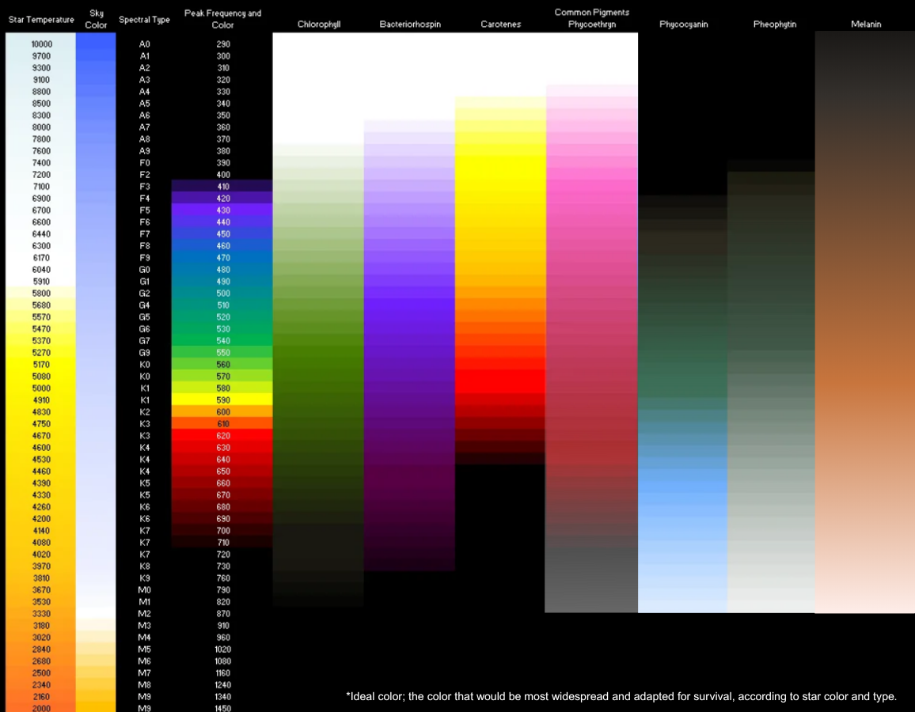Click the star temperature value 5800
This screenshot has height=712, width=915.
pyautogui.click(x=41, y=294)
